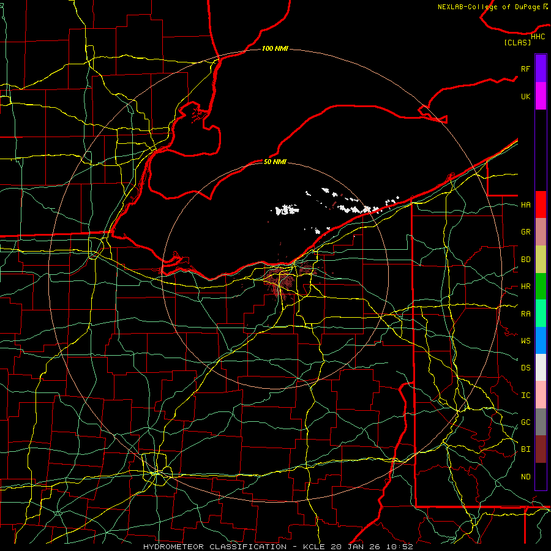This screenshot has width=551, height=551.
Task: Click the magenta UK legend color swatch
Action: click(541, 96)
